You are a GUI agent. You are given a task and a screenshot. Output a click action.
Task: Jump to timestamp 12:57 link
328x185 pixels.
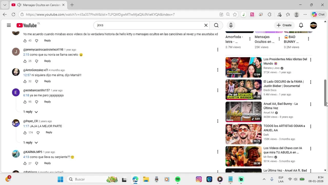pos(27,75)
